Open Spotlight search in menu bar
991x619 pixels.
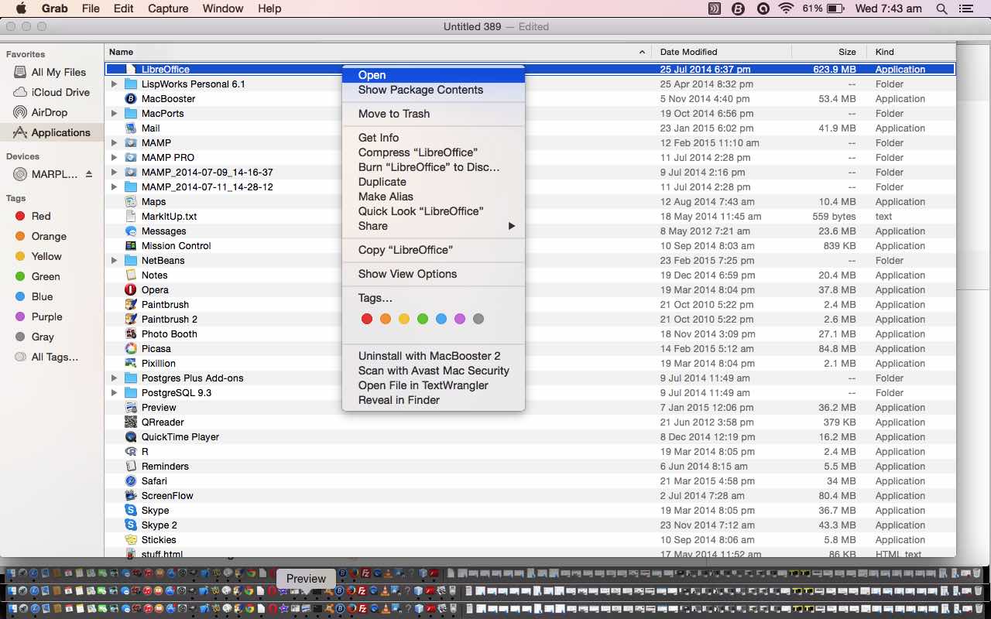(x=941, y=9)
